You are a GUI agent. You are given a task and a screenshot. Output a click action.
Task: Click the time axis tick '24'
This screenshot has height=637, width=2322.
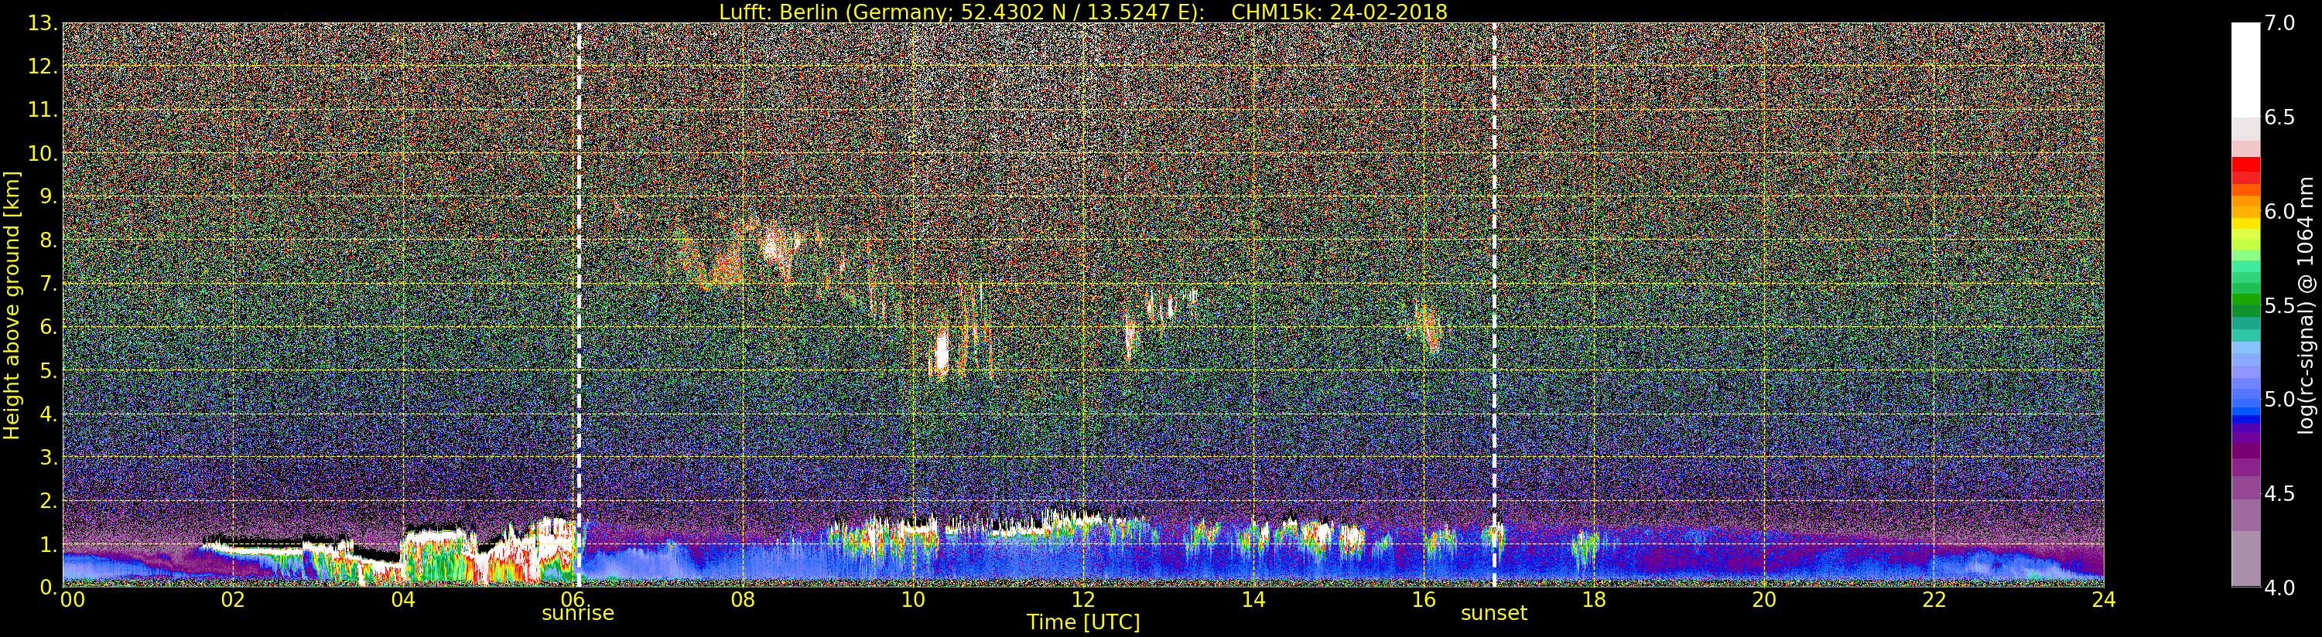[2104, 600]
